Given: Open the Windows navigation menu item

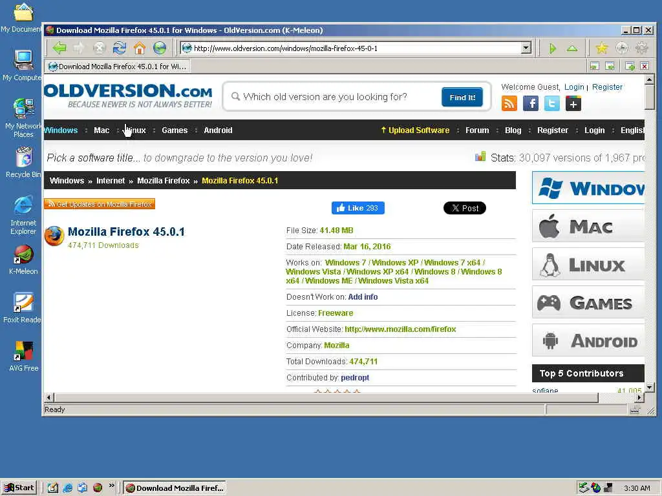Looking at the screenshot, I should point(61,130).
